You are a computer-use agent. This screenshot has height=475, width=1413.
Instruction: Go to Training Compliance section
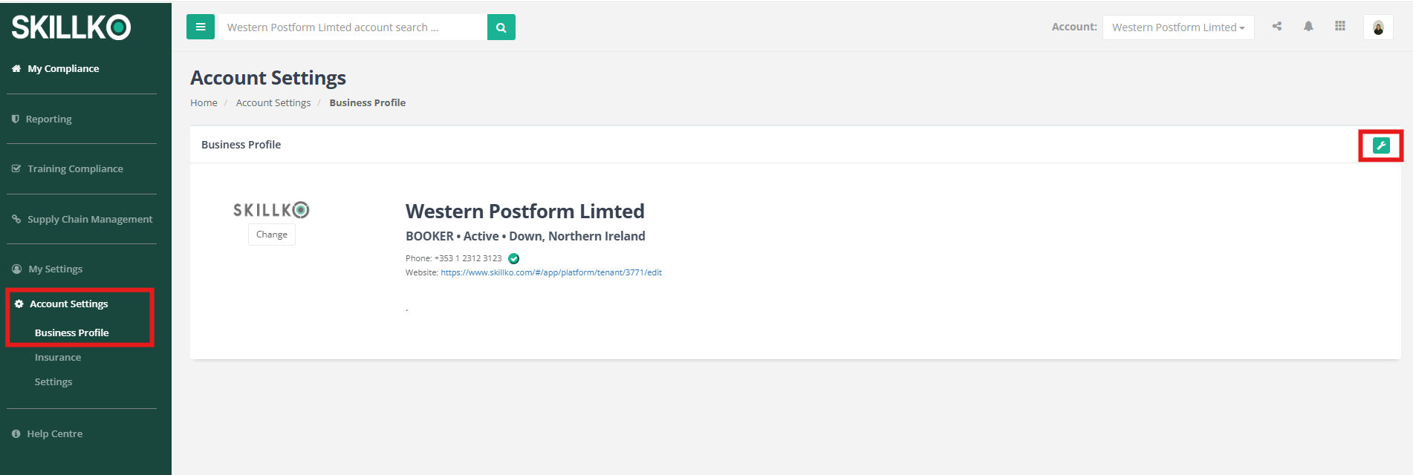click(x=75, y=169)
